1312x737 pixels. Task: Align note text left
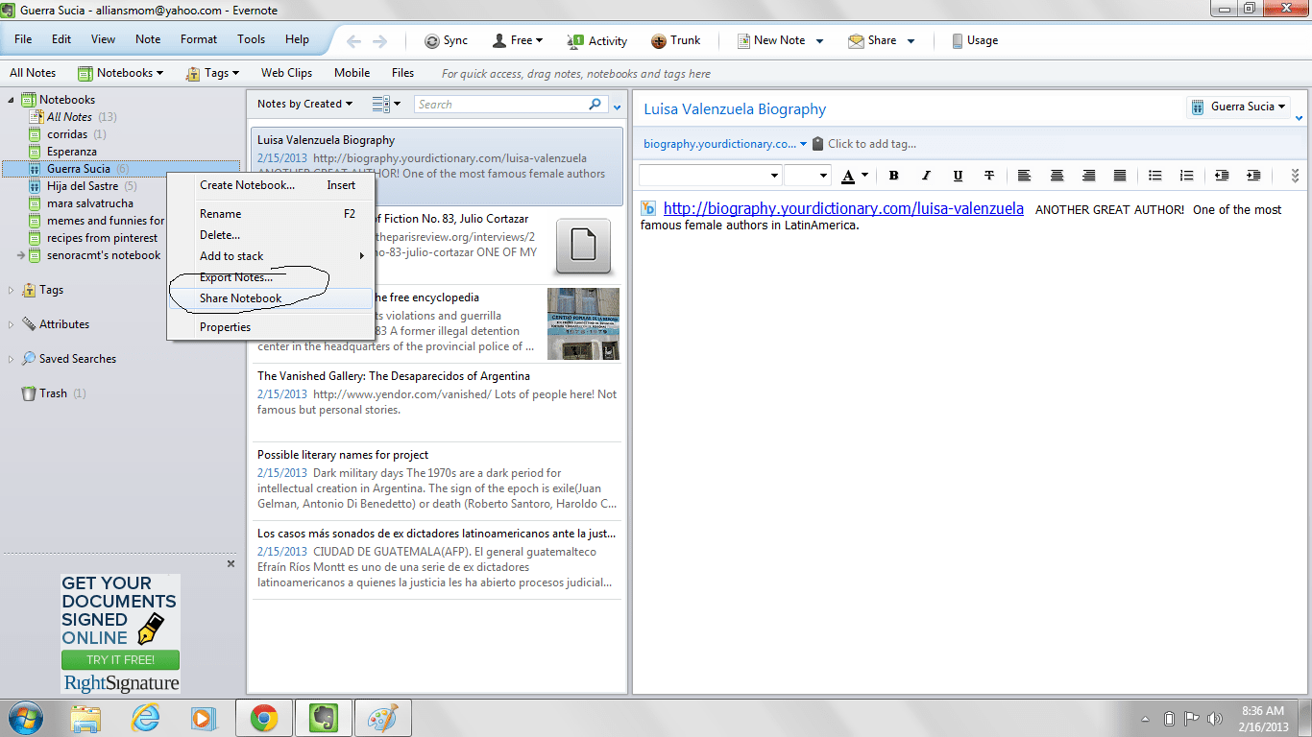[1025, 176]
